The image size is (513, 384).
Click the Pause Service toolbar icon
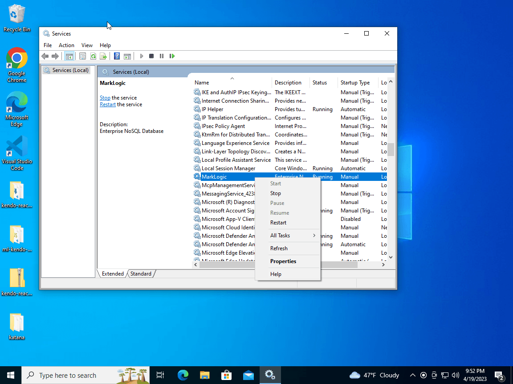click(x=162, y=56)
